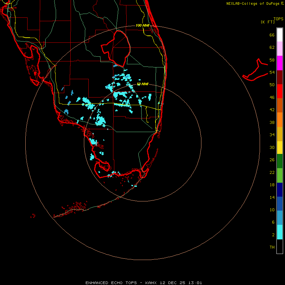Click the 100 NMI range ring label
Viewport: 285px width, 285px height.
(142, 25)
